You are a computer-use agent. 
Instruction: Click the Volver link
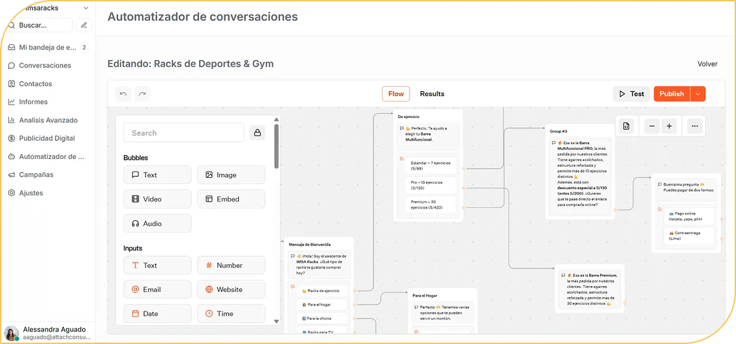tap(707, 64)
